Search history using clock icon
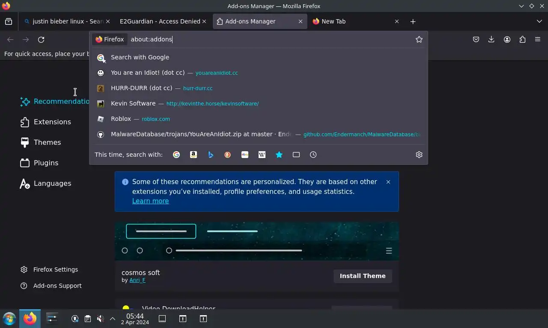This screenshot has width=548, height=328. coord(313,155)
